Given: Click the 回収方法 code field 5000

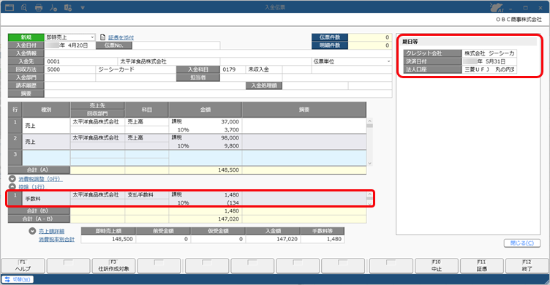Looking at the screenshot, I should (x=69, y=69).
